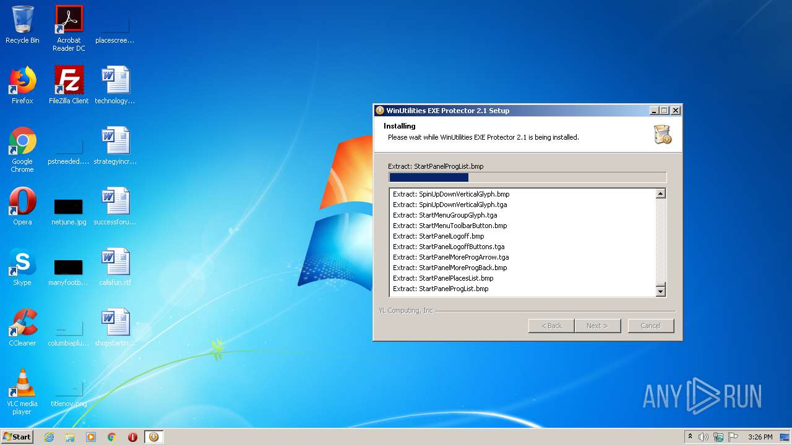Select the installer taskbar button
Image resolution: width=792 pixels, height=445 pixels.
tap(153, 437)
